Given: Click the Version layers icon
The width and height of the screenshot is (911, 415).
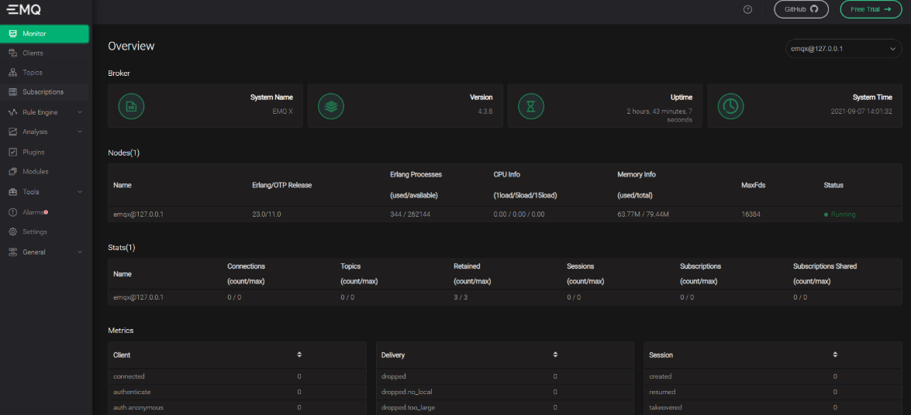Looking at the screenshot, I should [x=331, y=105].
